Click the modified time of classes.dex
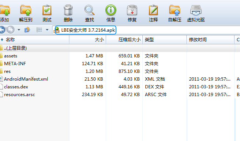 [210, 87]
